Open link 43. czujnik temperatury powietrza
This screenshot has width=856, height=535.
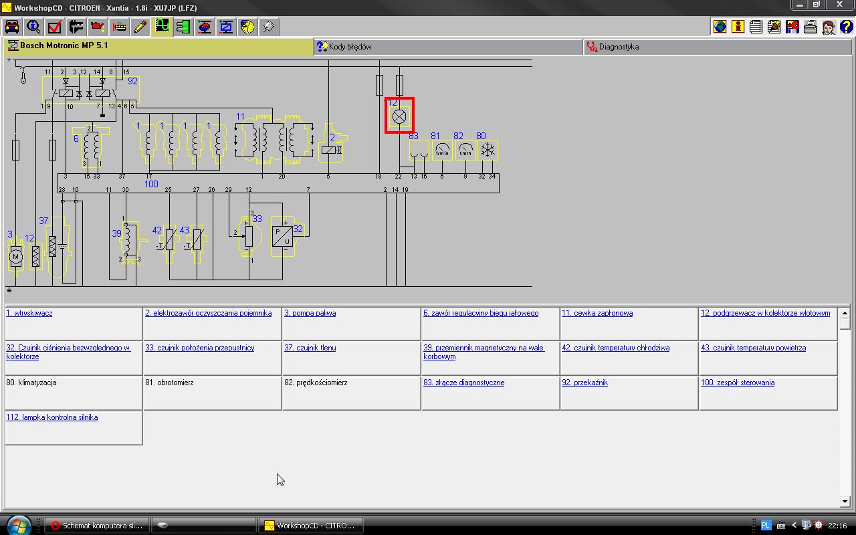pyautogui.click(x=754, y=348)
